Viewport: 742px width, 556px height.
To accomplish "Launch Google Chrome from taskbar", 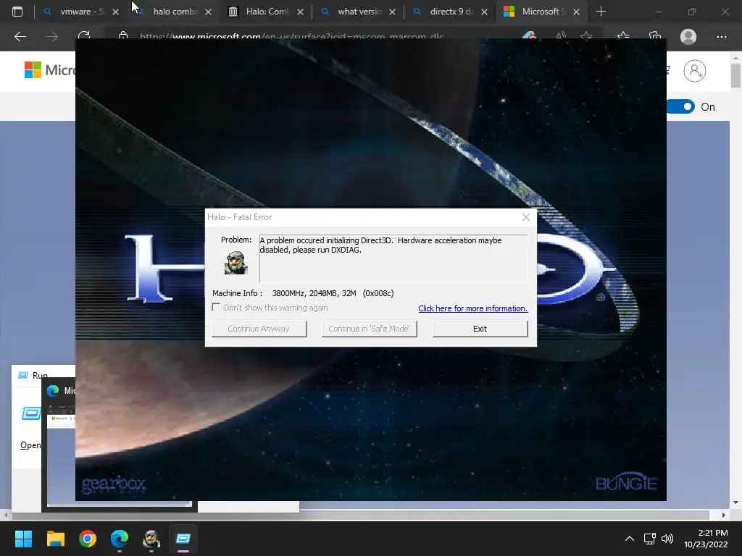I will pos(88,539).
